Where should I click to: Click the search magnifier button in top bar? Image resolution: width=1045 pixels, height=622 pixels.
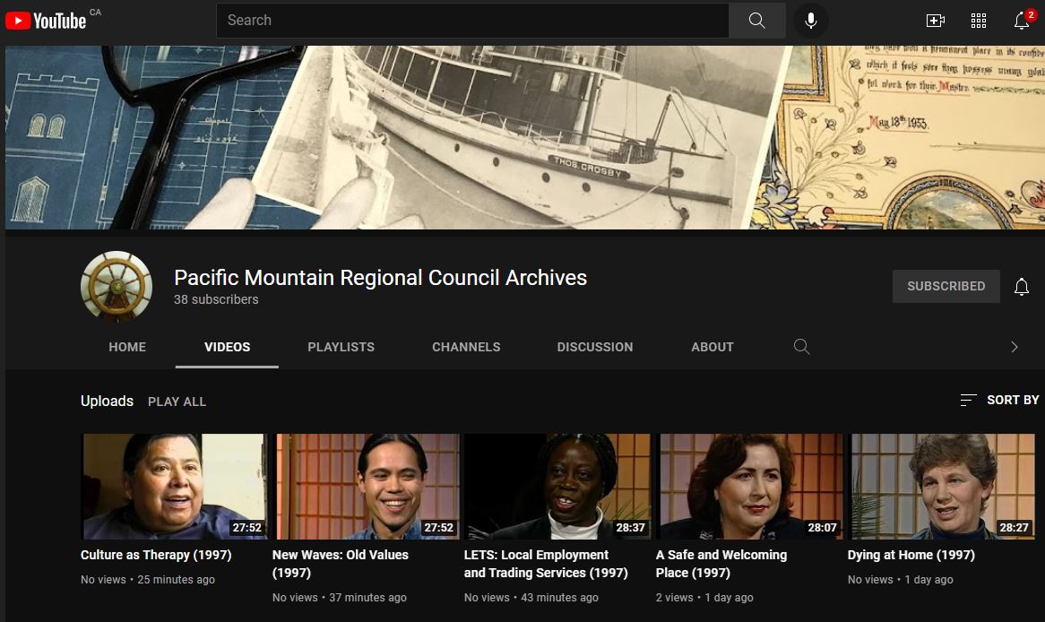[756, 21]
